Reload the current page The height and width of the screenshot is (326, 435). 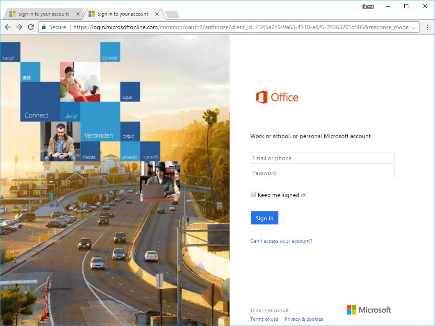(x=31, y=27)
